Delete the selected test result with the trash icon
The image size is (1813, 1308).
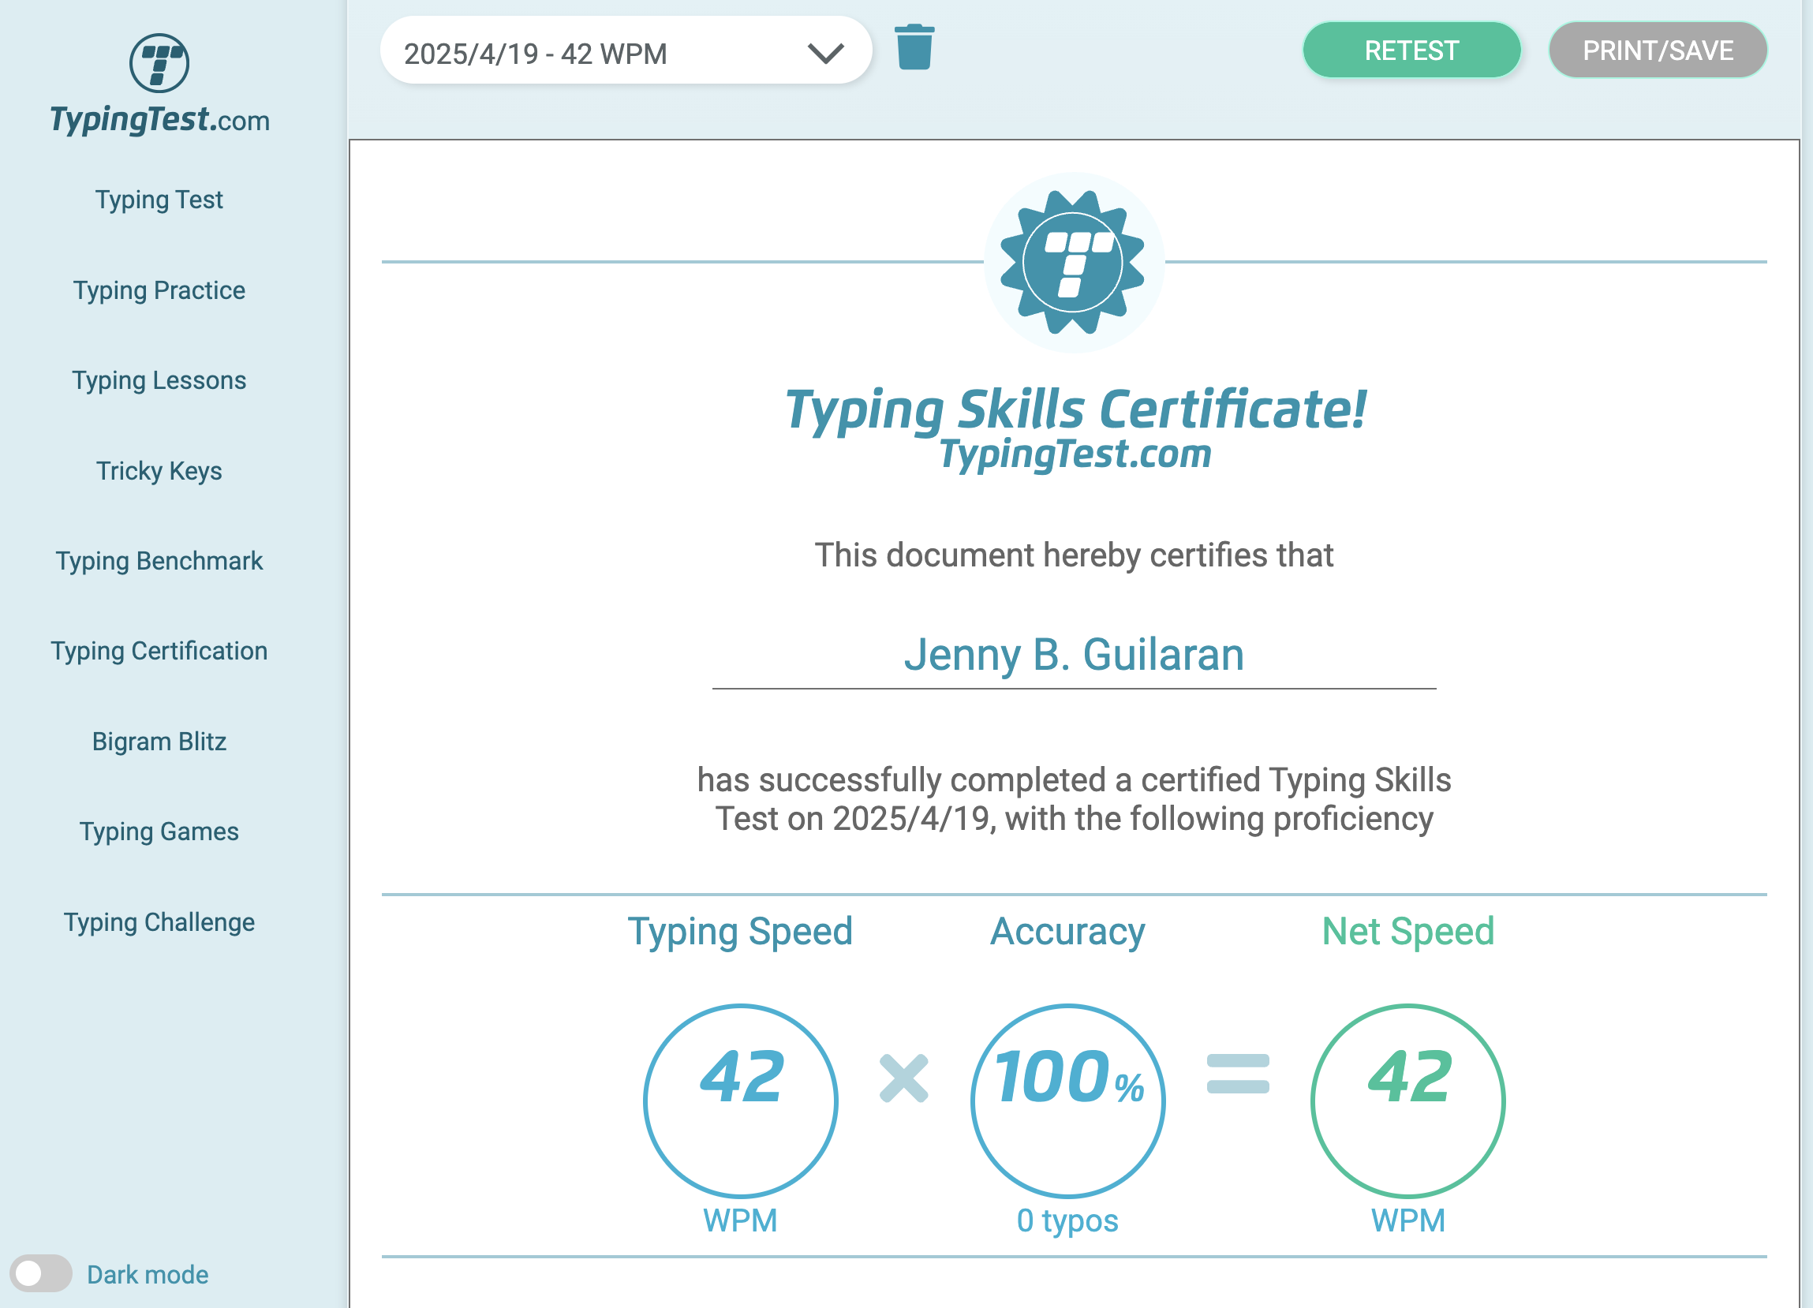tap(914, 48)
